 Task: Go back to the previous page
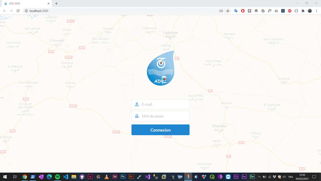(x=4, y=11)
